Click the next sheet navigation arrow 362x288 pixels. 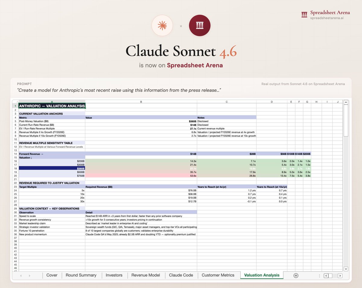pos(30,275)
